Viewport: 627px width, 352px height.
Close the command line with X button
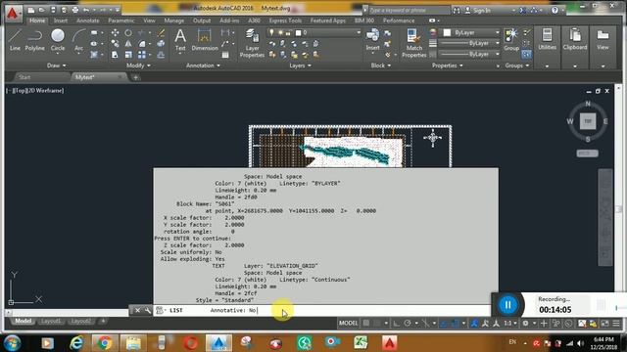tap(137, 310)
